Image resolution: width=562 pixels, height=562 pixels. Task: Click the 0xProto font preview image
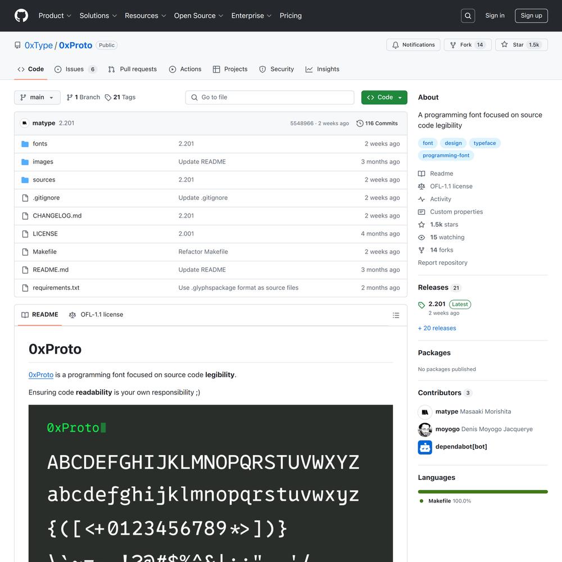tap(211, 483)
